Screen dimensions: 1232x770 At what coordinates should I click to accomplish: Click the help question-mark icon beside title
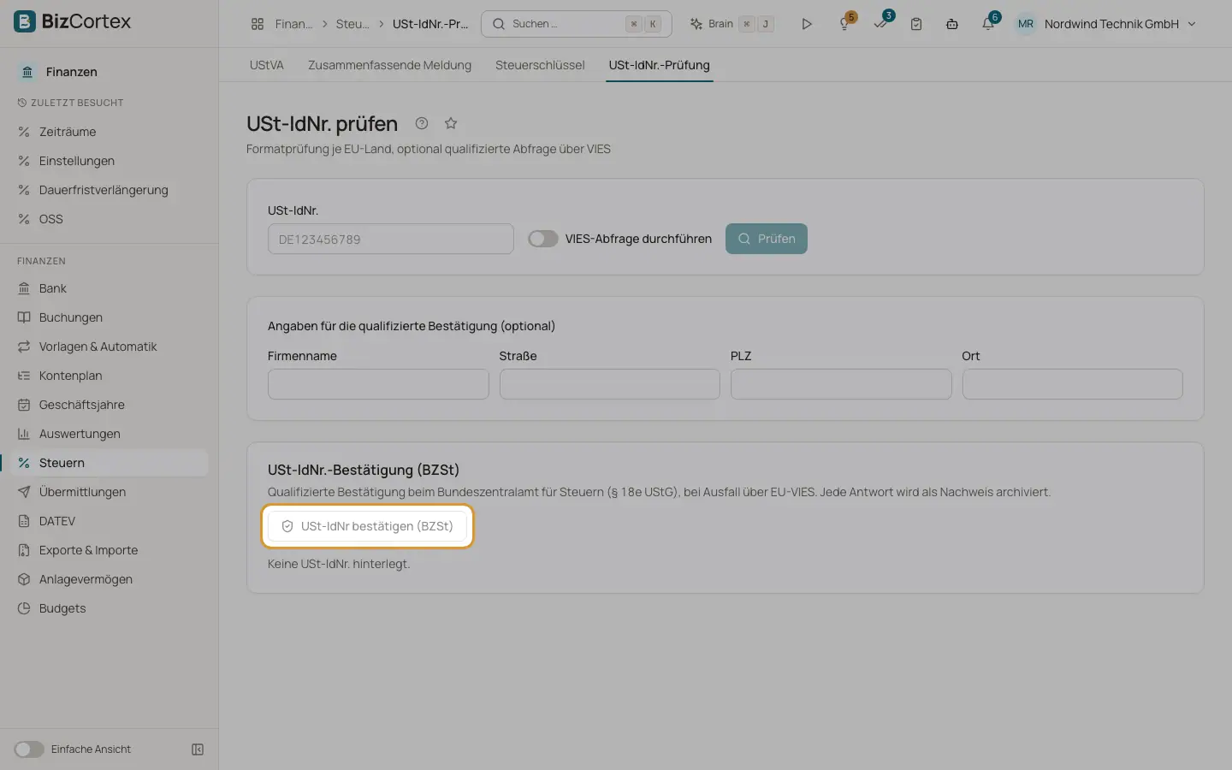[422, 123]
